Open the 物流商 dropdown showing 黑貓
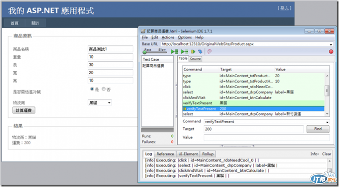Image resolution: width=339 pixels, height=187 pixels. 100,103
